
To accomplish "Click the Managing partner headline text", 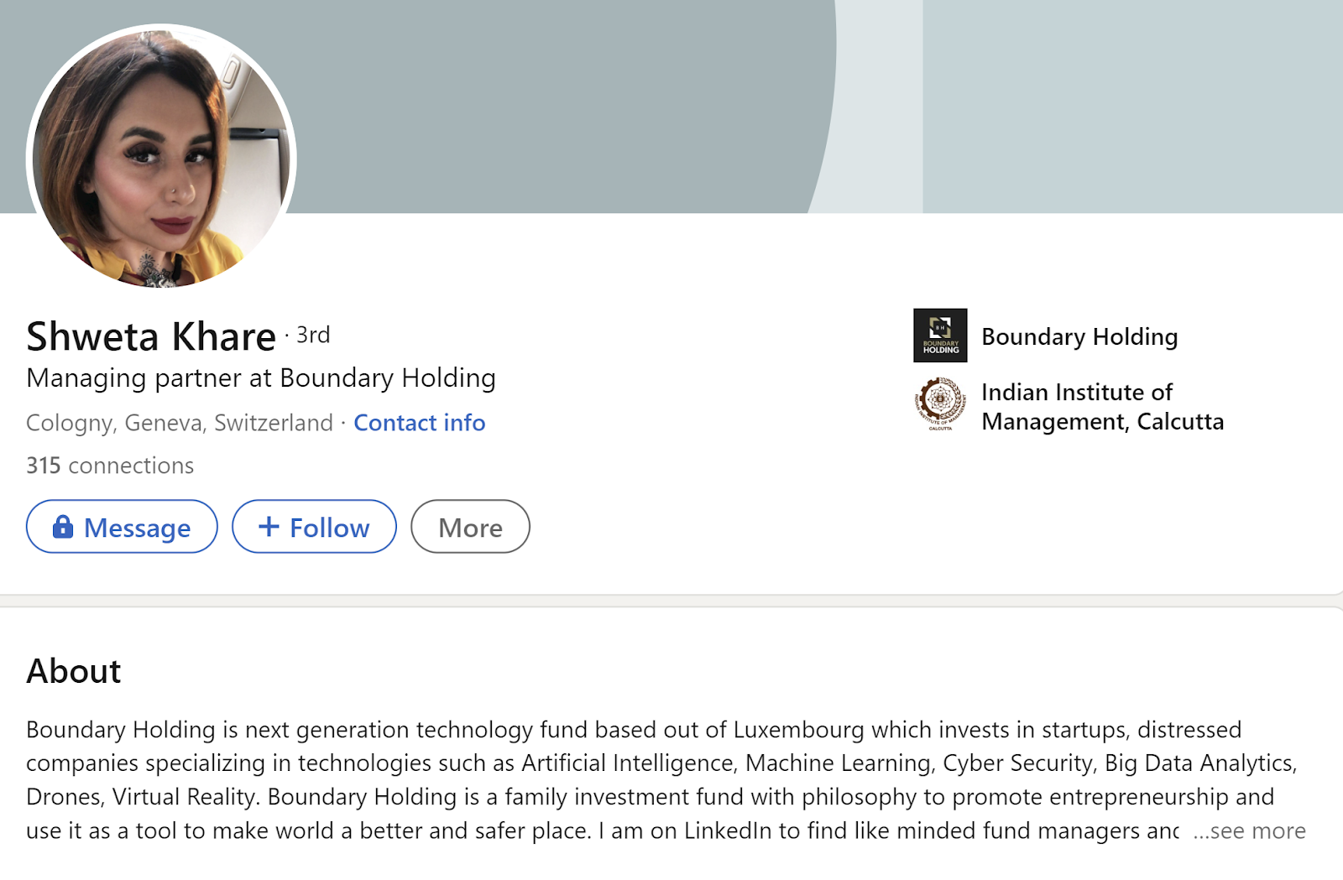I will 261,378.
